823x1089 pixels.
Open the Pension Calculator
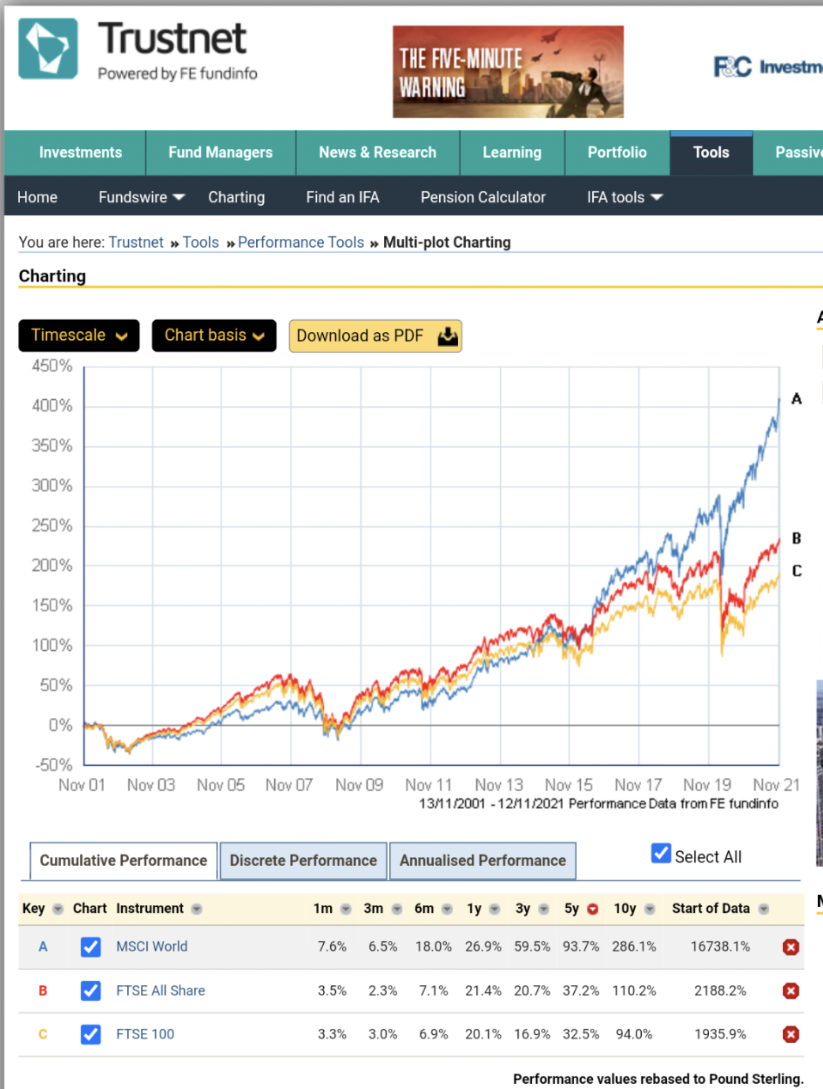pyautogui.click(x=483, y=197)
